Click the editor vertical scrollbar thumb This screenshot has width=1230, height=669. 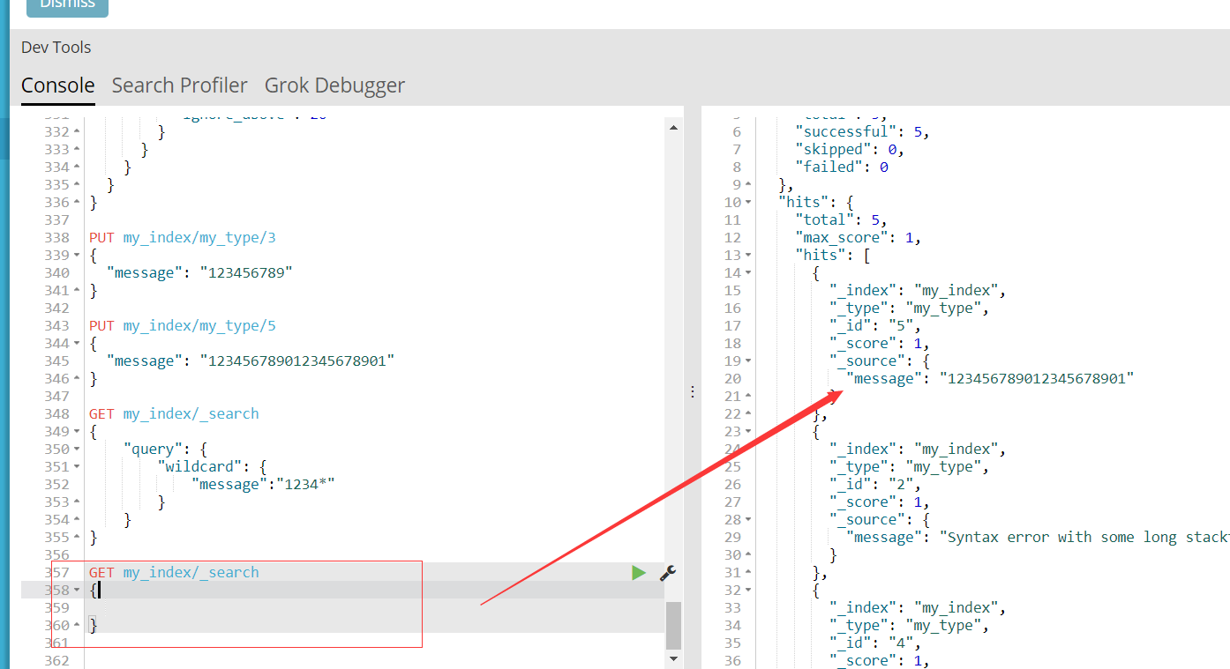point(674,625)
